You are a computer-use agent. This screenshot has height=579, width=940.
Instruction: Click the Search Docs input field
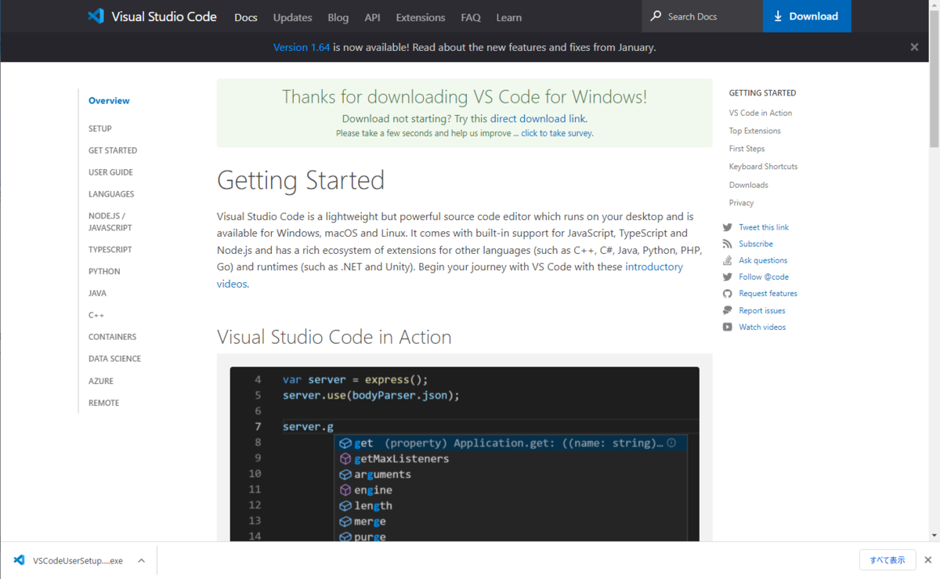[697, 16]
